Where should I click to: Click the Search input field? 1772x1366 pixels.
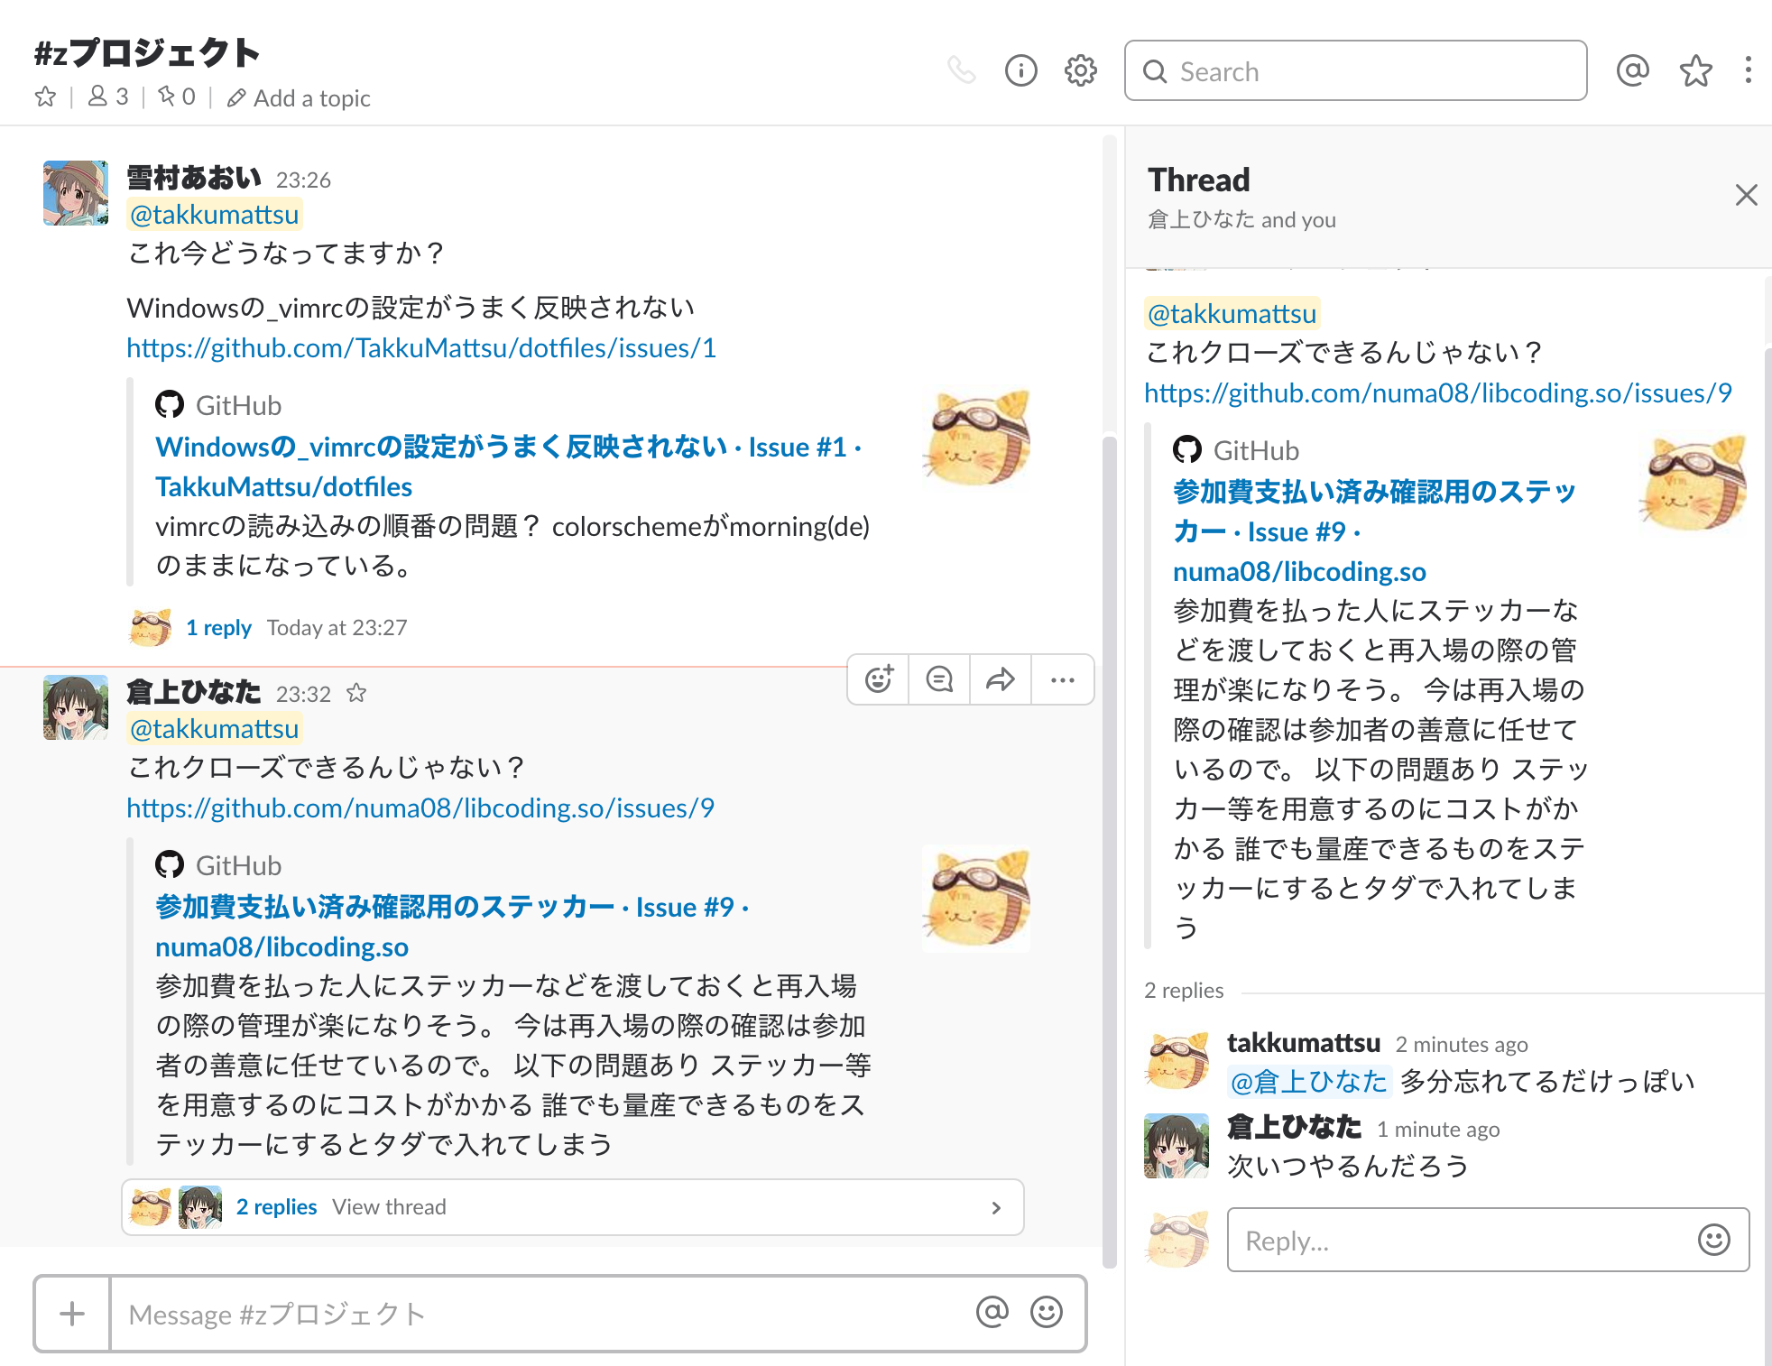pyautogui.click(x=1355, y=71)
